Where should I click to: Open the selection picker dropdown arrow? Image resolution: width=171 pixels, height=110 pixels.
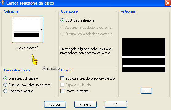41,30
